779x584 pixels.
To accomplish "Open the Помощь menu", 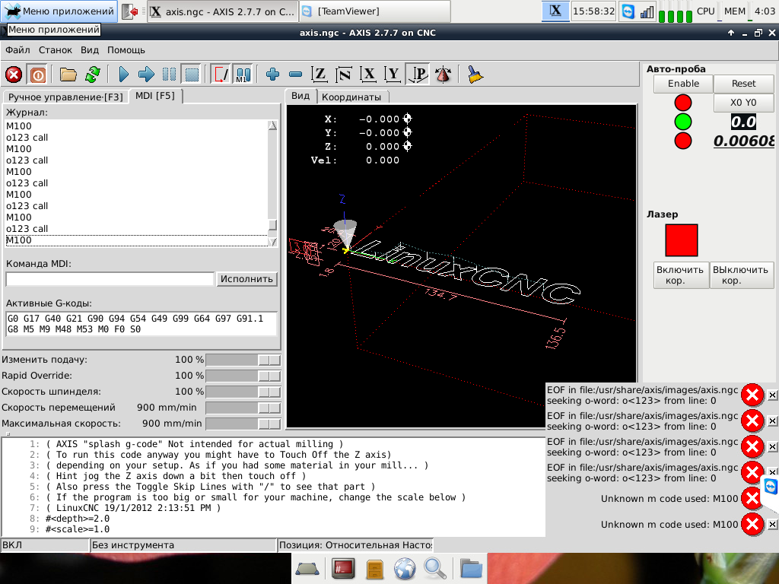I will (x=126, y=50).
